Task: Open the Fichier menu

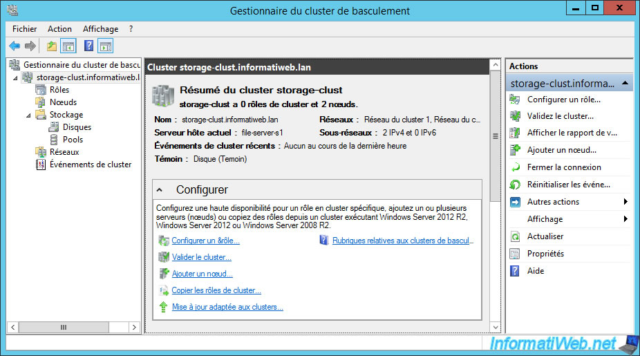Action: click(x=24, y=29)
